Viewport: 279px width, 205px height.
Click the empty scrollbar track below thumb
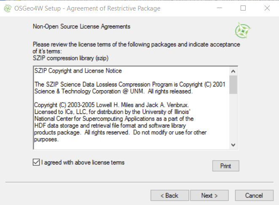pos(233,117)
